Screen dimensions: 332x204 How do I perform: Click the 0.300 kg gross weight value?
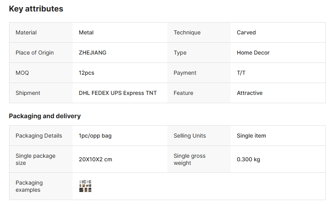(x=248, y=159)
